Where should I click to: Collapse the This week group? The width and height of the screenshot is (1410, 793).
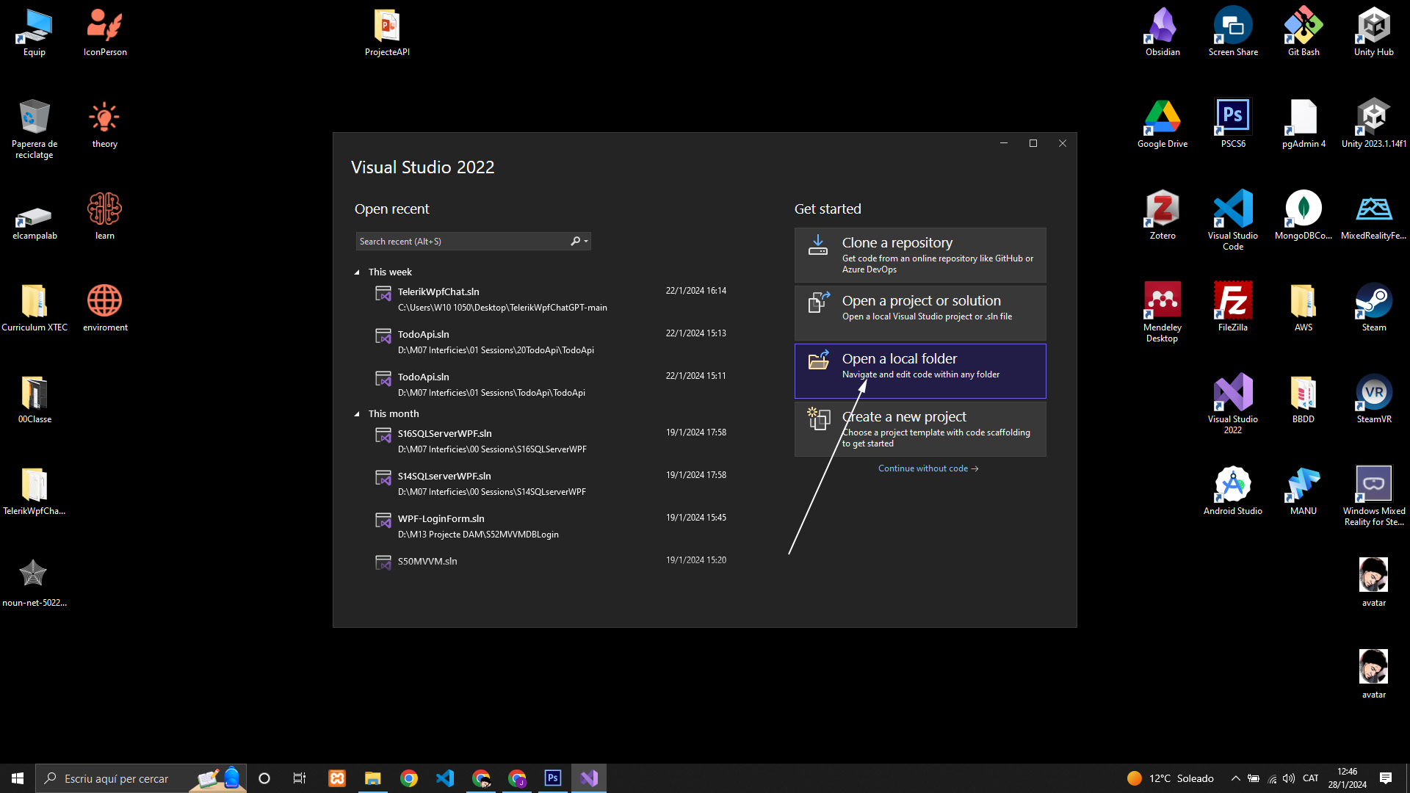tap(358, 272)
